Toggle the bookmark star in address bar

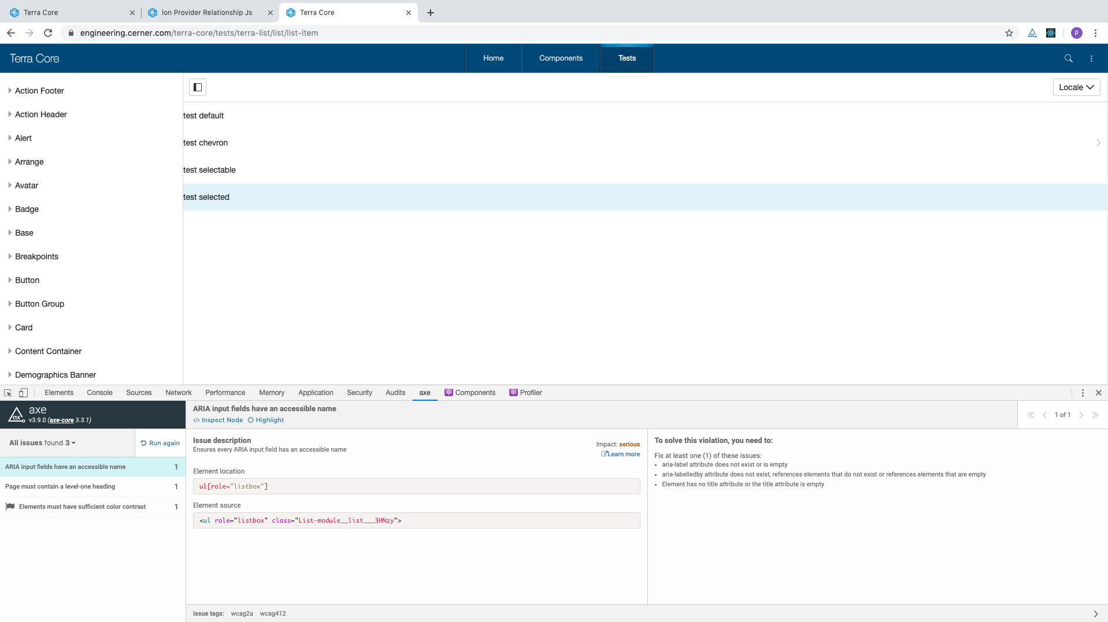pyautogui.click(x=1009, y=33)
